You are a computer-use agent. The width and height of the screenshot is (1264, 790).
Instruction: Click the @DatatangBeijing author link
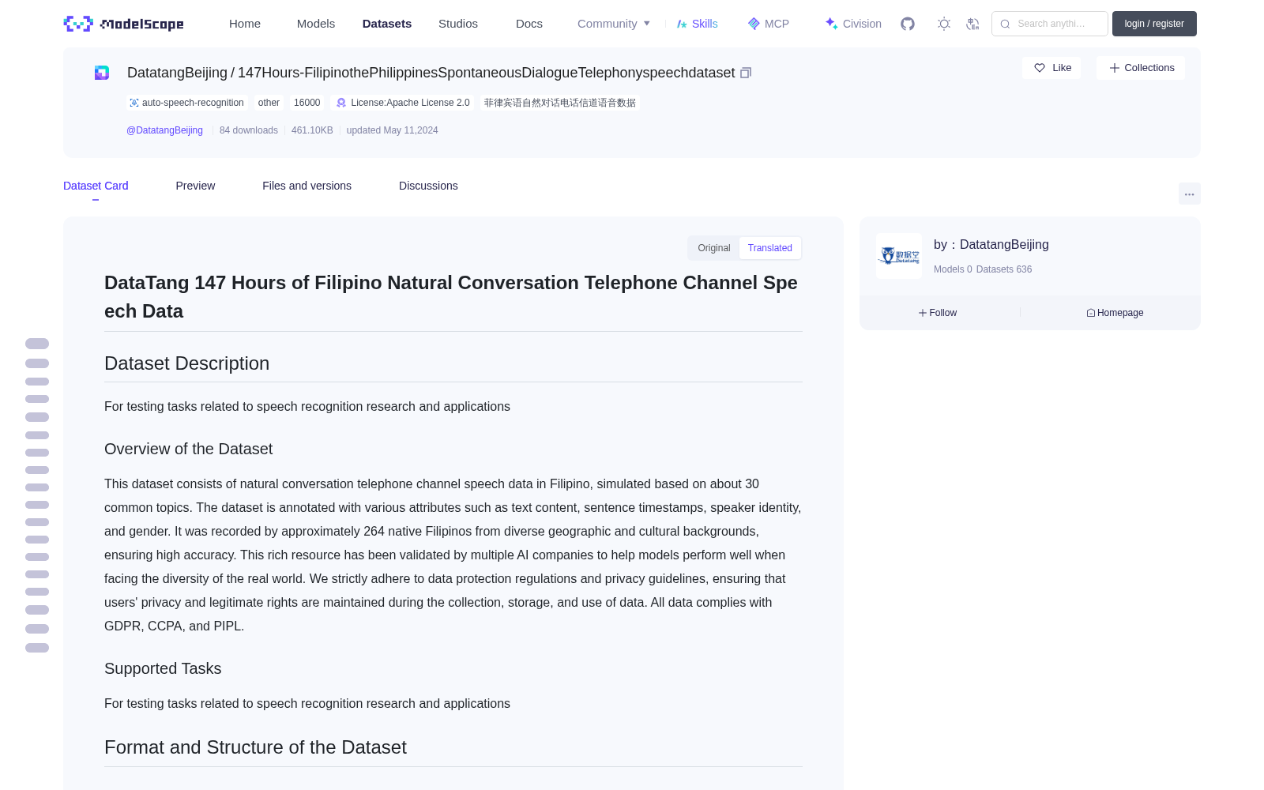pos(164,130)
